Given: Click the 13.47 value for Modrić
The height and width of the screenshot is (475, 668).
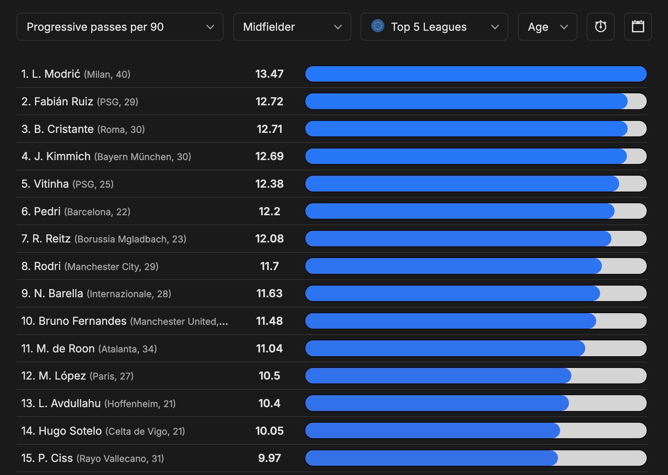Looking at the screenshot, I should tap(269, 74).
